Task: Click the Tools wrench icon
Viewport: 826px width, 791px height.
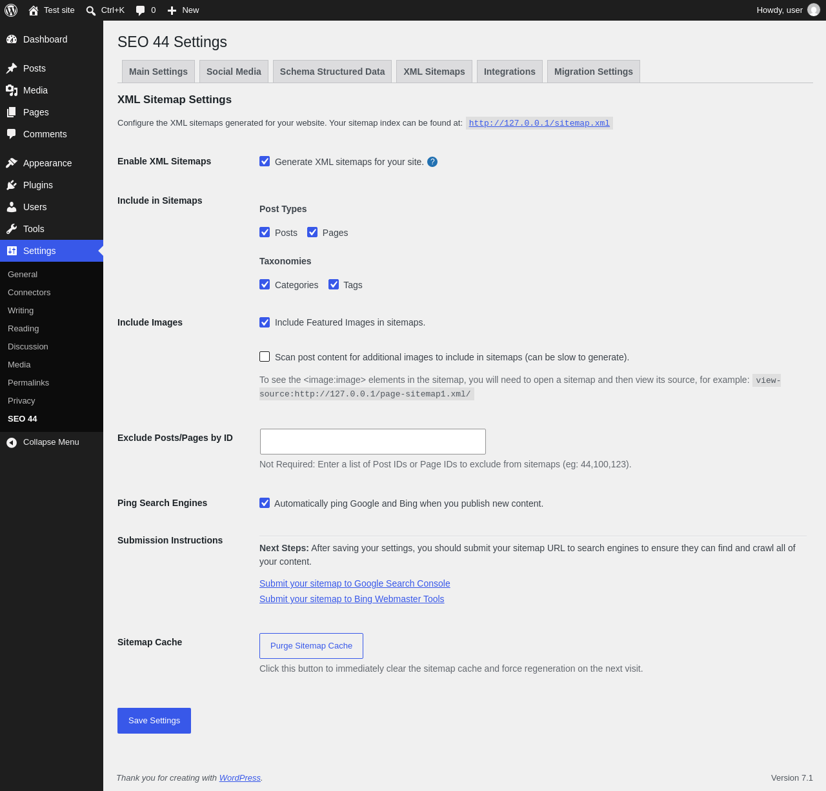Action: (12, 229)
